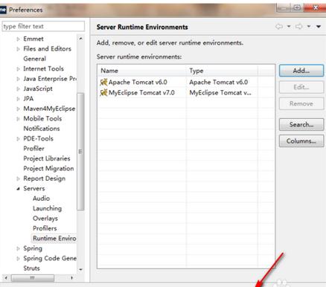
Task: Click the back navigation arrow icon
Action: (x=279, y=26)
